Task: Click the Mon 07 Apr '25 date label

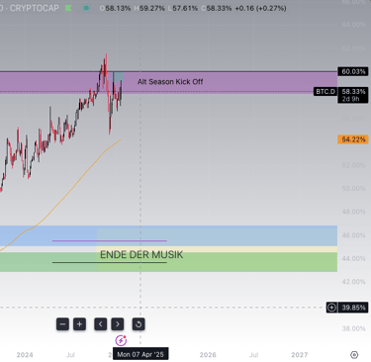Action: (x=140, y=354)
